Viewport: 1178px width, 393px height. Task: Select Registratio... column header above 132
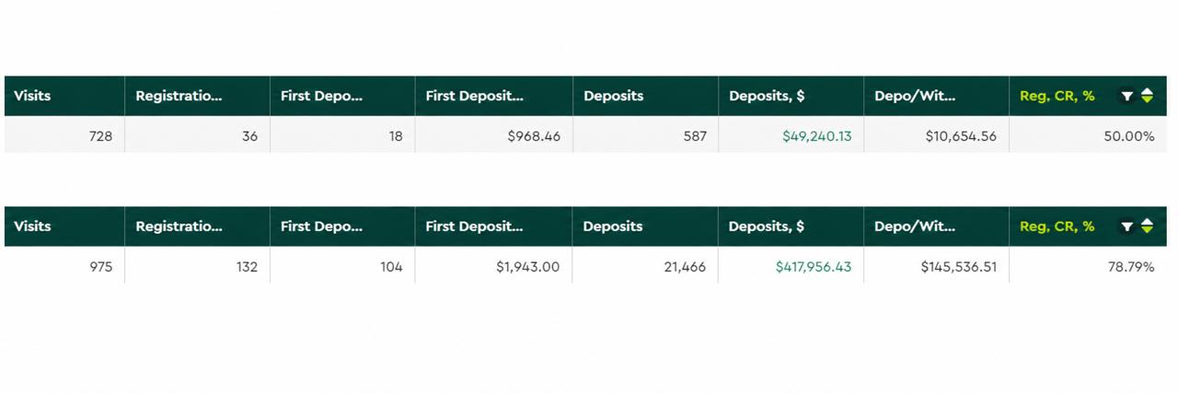[x=179, y=226]
